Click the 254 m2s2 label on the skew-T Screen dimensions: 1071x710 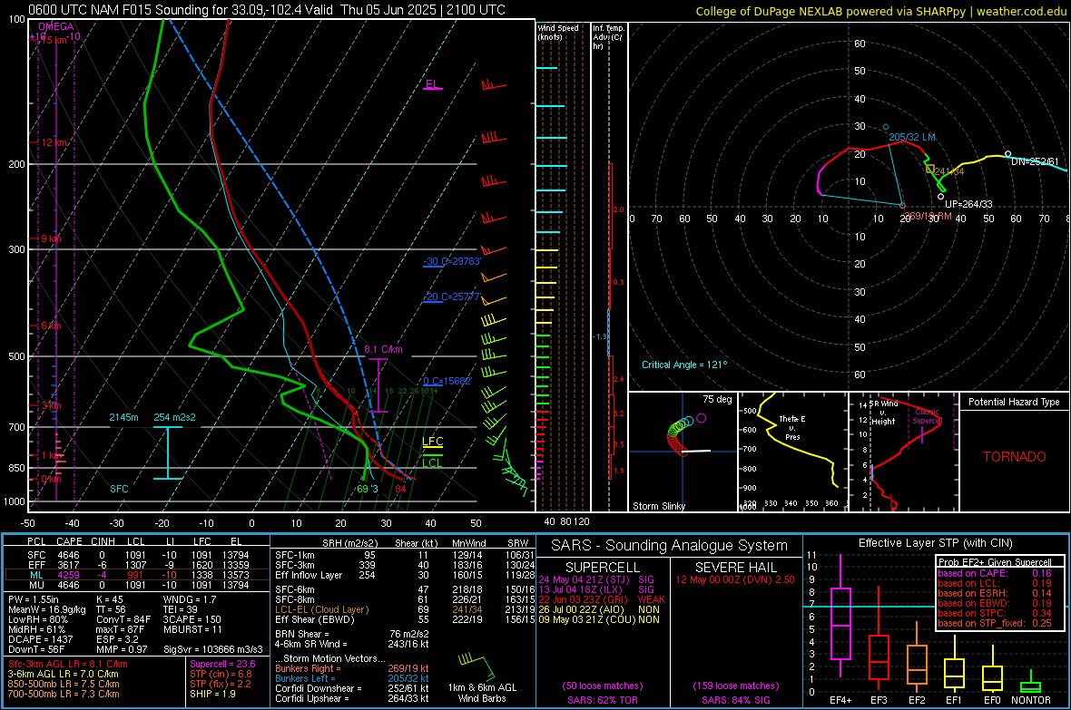point(174,417)
